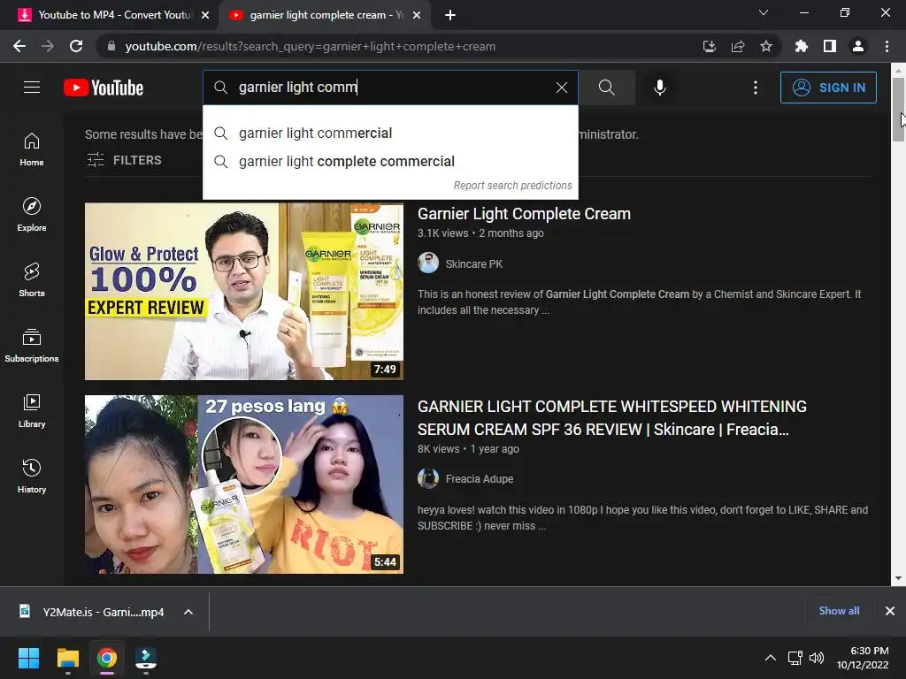Switch to the Youtube to MP4 tab
Viewport: 906px width, 679px height.
point(109,15)
